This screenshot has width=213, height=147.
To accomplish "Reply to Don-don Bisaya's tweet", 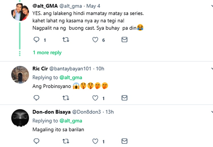I will [x=36, y=141].
